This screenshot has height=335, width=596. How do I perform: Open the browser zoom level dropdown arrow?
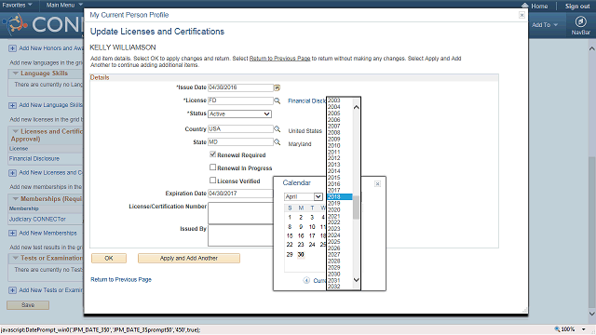click(x=584, y=329)
